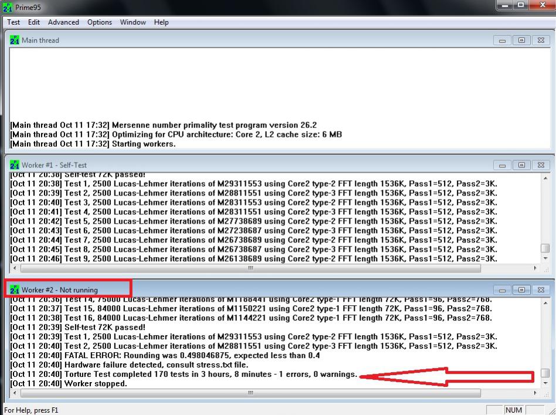Minimize the Worker #1 child window
Screen dimensions: 556x415
coord(502,165)
